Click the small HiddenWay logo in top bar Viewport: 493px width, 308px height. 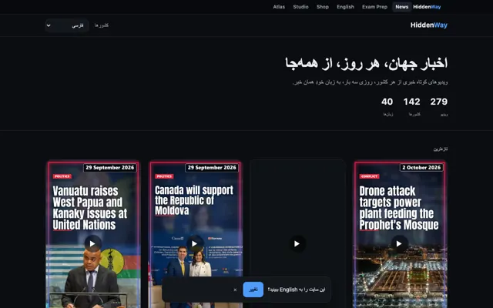tap(427, 7)
